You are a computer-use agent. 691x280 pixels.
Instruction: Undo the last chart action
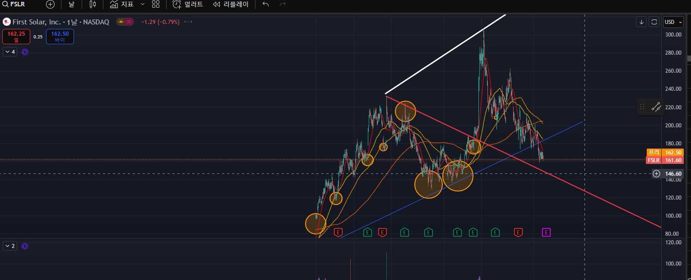point(266,5)
